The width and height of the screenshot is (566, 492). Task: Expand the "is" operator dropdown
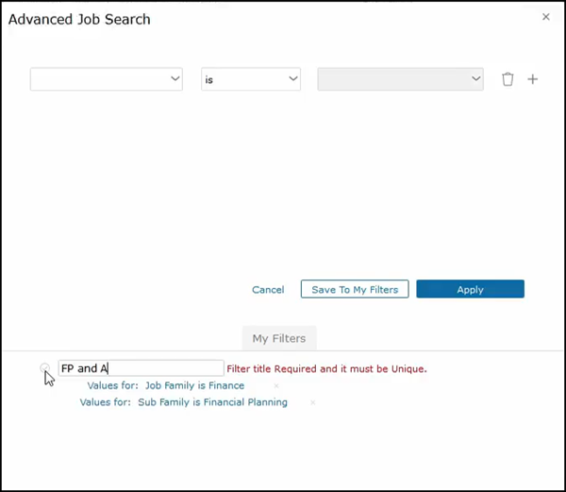point(250,79)
